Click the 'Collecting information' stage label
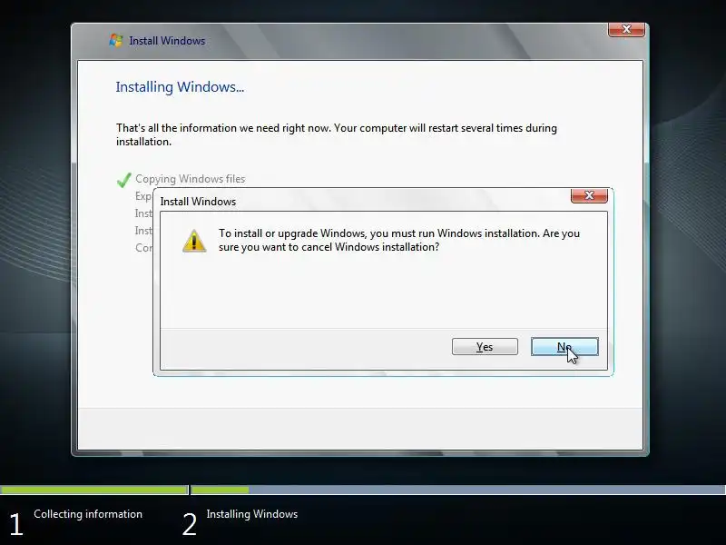The image size is (726, 545). click(88, 514)
